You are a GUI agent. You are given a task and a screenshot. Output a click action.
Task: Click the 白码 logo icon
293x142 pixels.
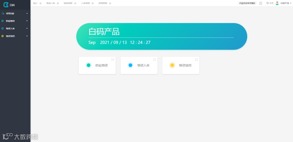click(x=6, y=5)
